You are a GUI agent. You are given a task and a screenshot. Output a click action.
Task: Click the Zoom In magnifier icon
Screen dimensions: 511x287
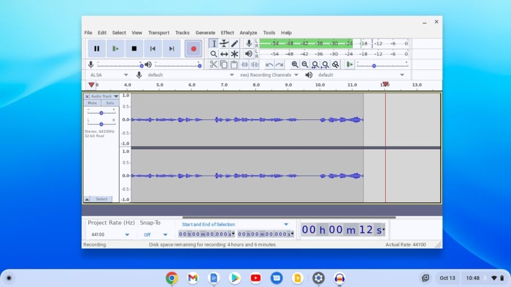(x=295, y=65)
